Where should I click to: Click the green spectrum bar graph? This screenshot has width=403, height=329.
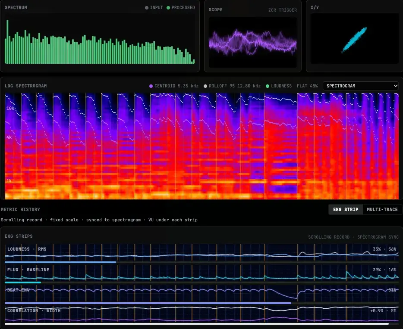pyautogui.click(x=100, y=38)
